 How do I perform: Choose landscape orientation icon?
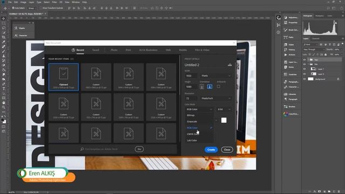coord(210,87)
